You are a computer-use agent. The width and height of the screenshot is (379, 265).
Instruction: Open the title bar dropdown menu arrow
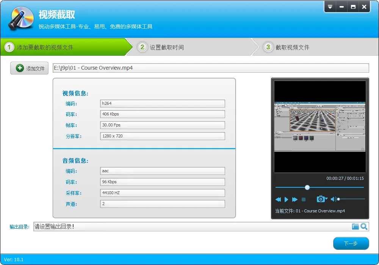pos(330,7)
